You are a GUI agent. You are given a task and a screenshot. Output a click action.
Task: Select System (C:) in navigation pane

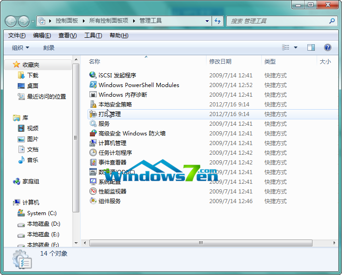[42, 213]
